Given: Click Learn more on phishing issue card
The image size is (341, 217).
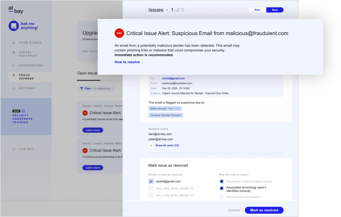Looking at the screenshot, I should click(93, 168).
